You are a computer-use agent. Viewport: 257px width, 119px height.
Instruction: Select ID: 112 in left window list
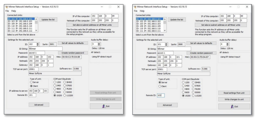tap(21, 31)
